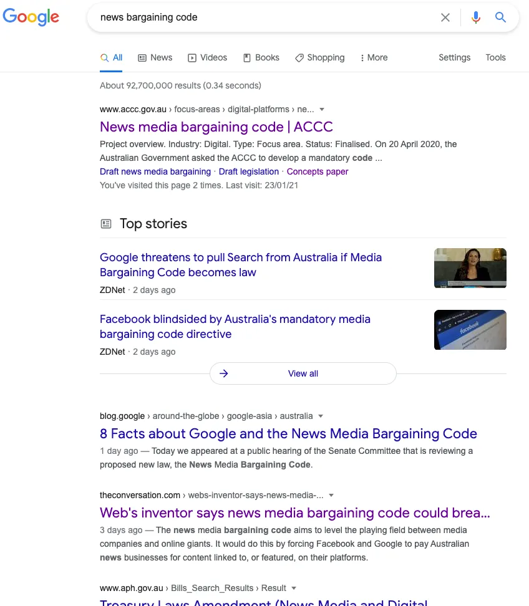Viewport: 529px width, 606px height.
Task: Click 'You've visited this page 2 times' text
Action: pos(199,186)
